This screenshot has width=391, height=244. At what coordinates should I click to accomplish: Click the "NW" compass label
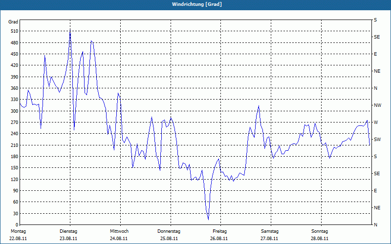pos(377,105)
